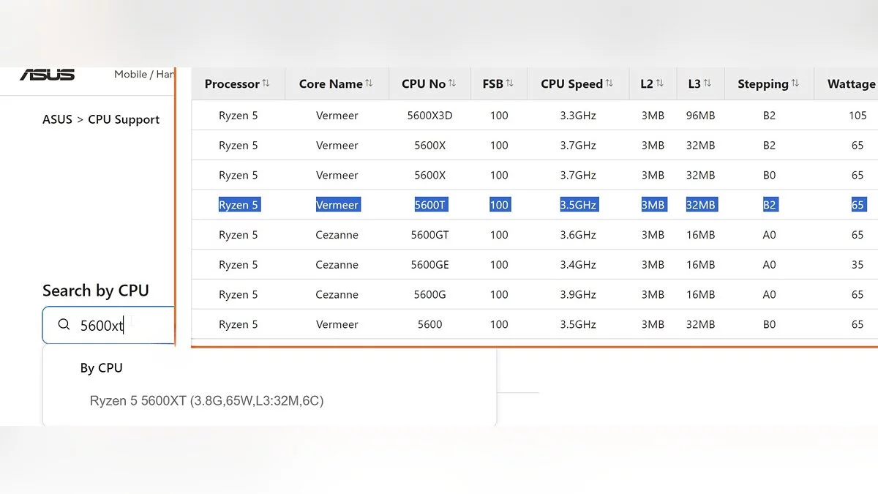This screenshot has width=878, height=494.
Task: Click the 5600GE CPU number cell
Action: (430, 265)
